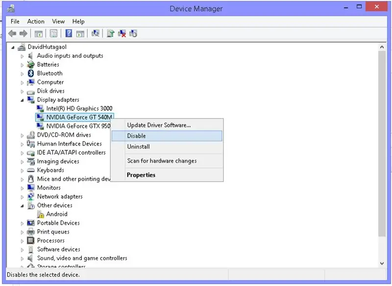The height and width of the screenshot is (286, 392).
Task: Select the Batteries category icon
Action: pos(31,65)
